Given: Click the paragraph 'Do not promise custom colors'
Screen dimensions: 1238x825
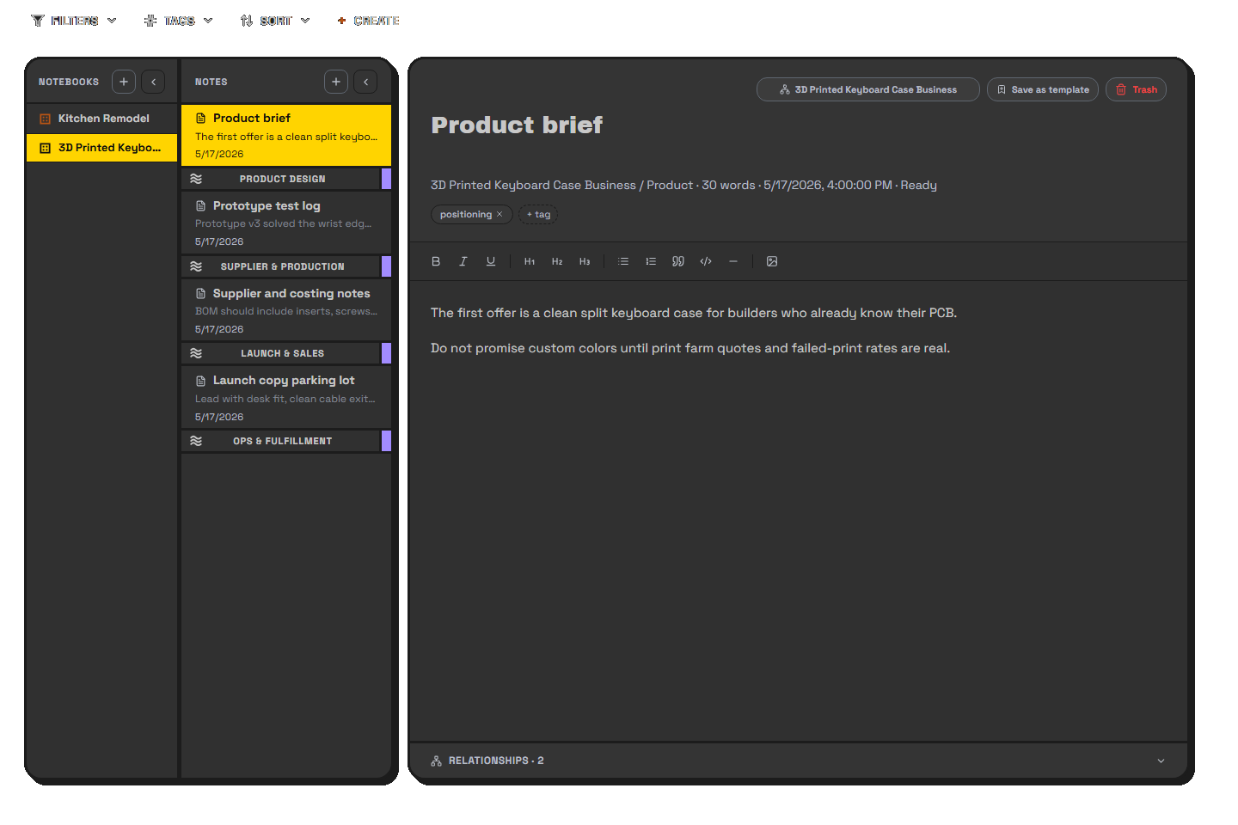Looking at the screenshot, I should tap(690, 348).
